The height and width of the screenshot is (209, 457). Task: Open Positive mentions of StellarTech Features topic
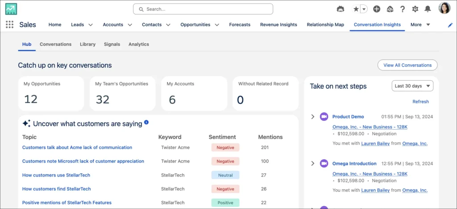pos(67,202)
